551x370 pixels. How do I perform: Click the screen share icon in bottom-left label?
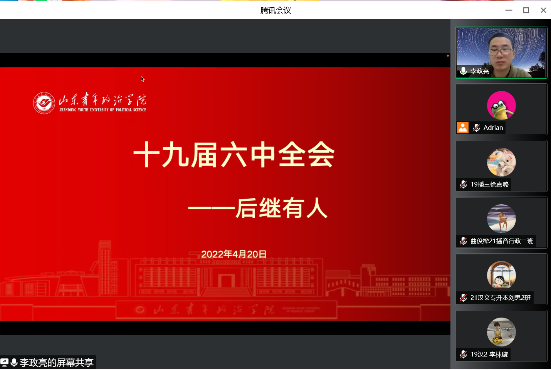(x=5, y=362)
